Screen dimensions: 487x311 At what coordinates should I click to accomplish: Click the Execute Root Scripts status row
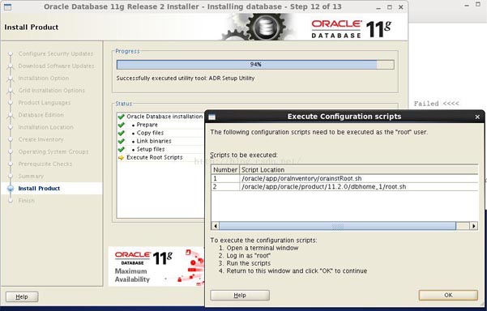pyautogui.click(x=160, y=157)
